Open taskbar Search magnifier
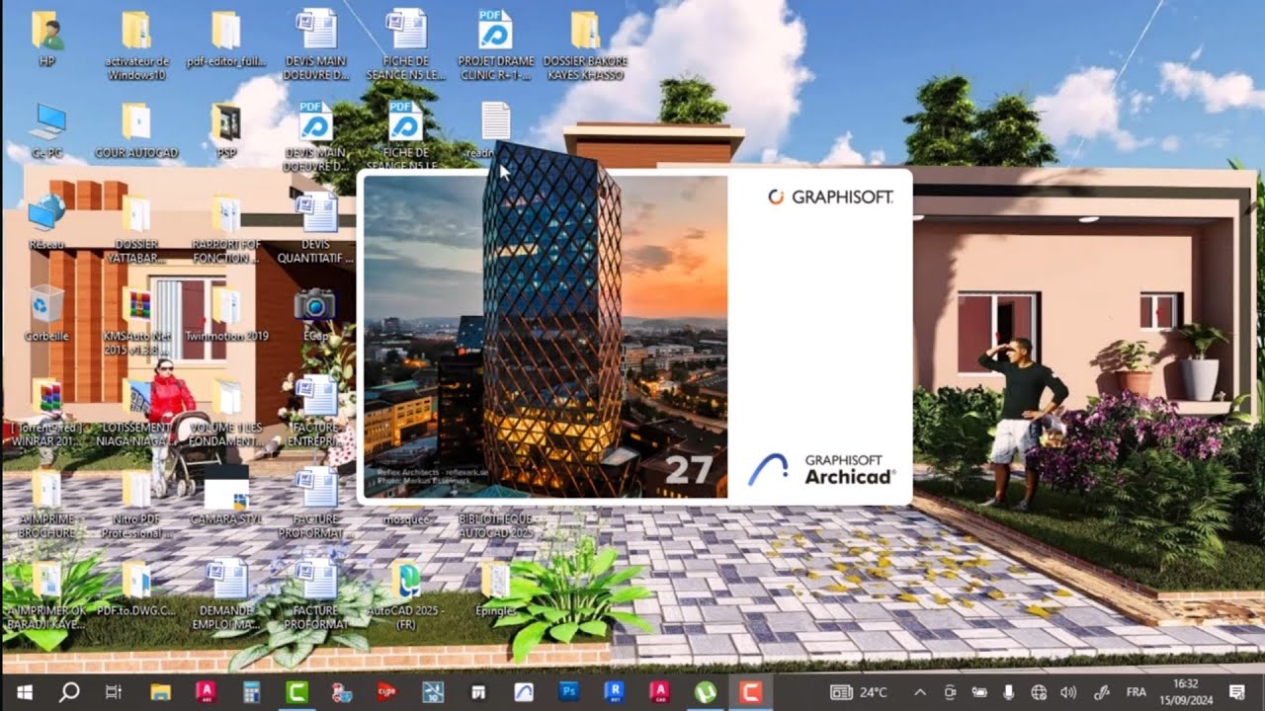 click(x=69, y=691)
